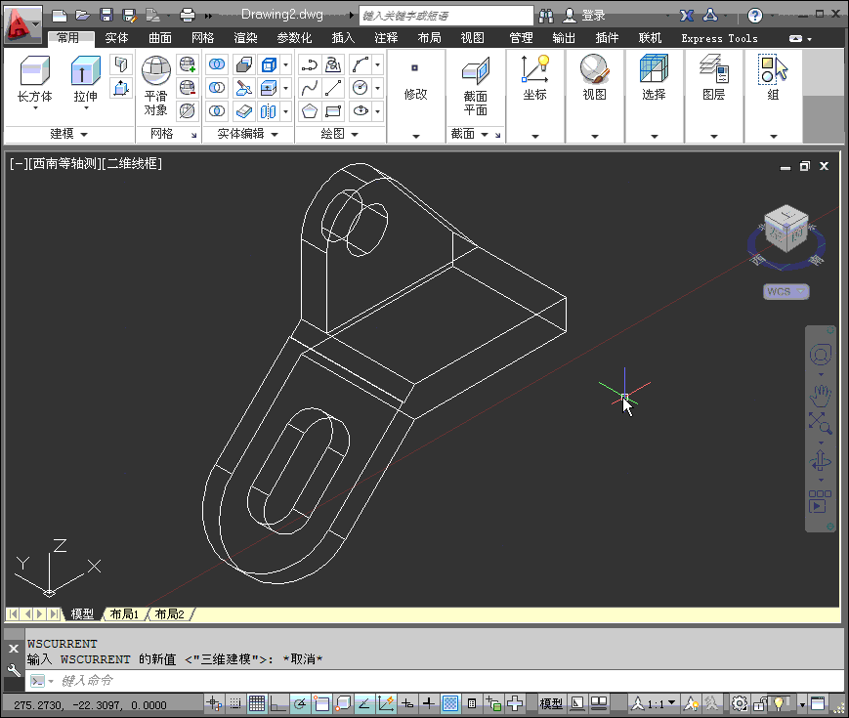Toggle 3D object snap in status bar
Screen dimensions: 849x718
point(343,703)
